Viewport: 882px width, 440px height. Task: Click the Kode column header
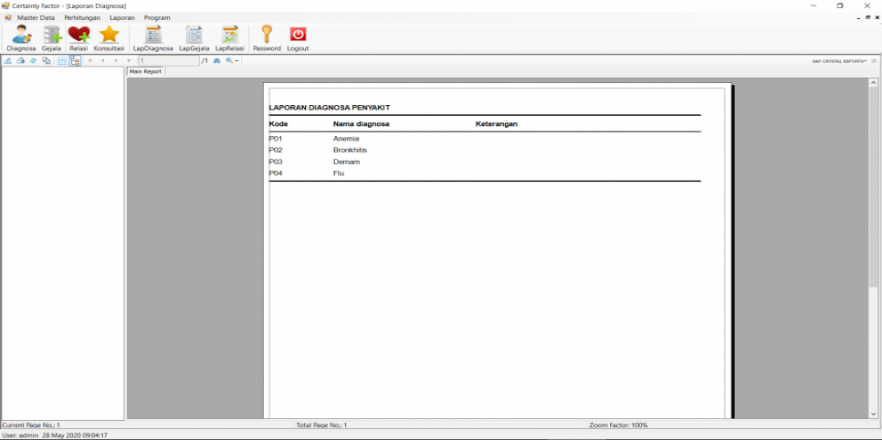(278, 124)
